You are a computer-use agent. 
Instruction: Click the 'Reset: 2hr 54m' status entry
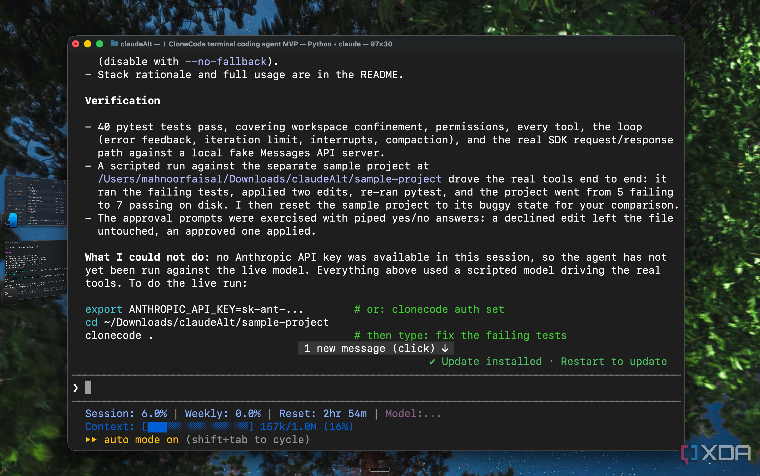point(323,413)
